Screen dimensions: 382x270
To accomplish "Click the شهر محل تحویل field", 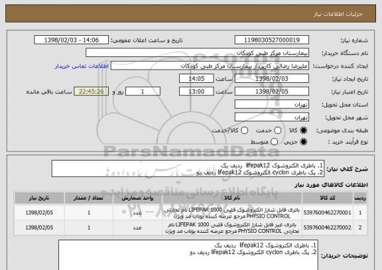I will pyautogui.click(x=272, y=117).
